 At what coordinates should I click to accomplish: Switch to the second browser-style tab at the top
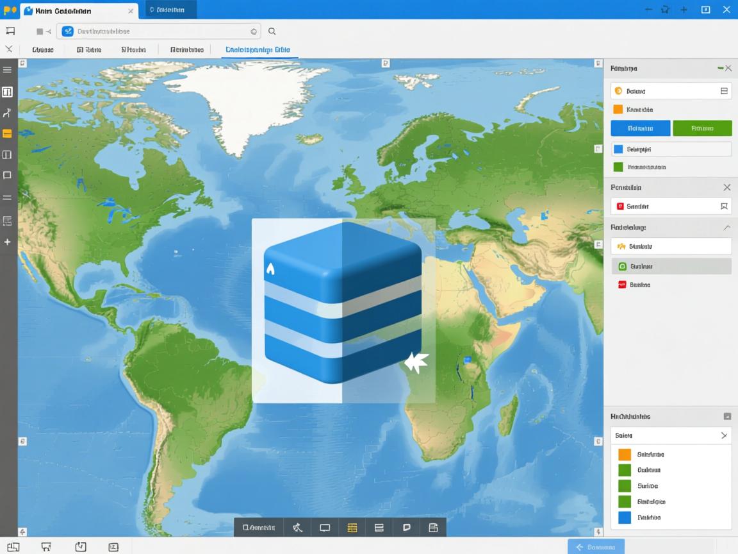click(x=168, y=10)
